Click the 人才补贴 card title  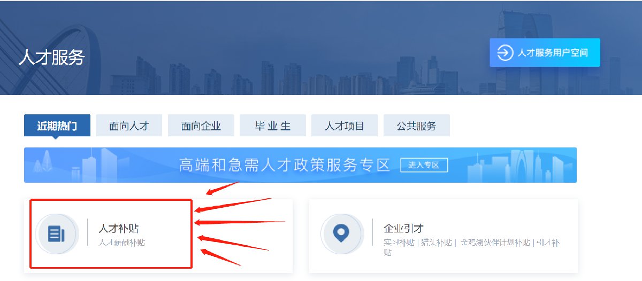(119, 228)
